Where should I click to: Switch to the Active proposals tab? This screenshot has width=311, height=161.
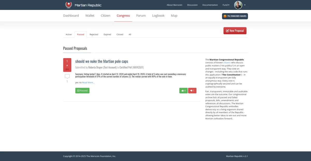point(69,34)
